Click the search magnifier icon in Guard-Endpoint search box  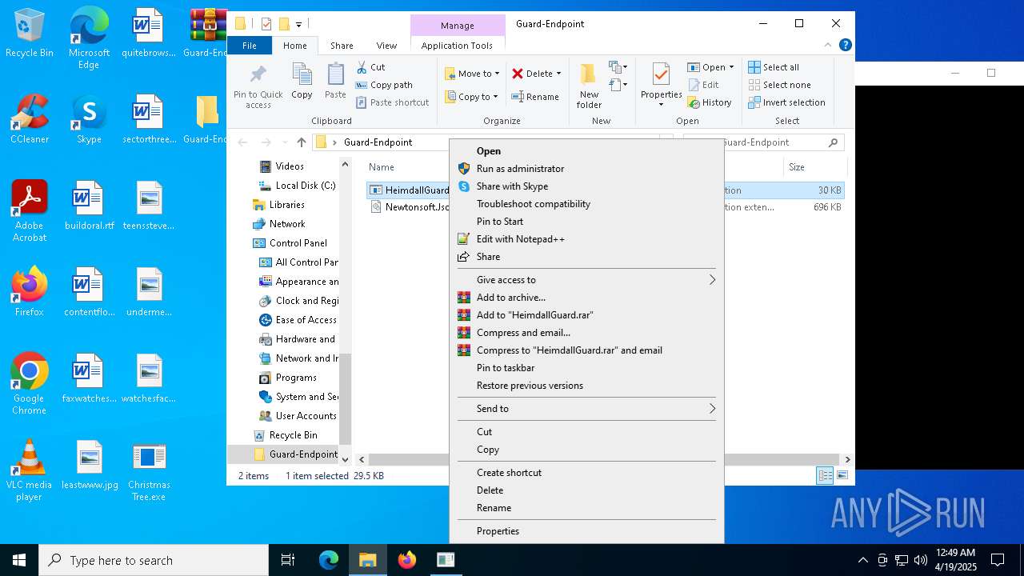click(833, 142)
